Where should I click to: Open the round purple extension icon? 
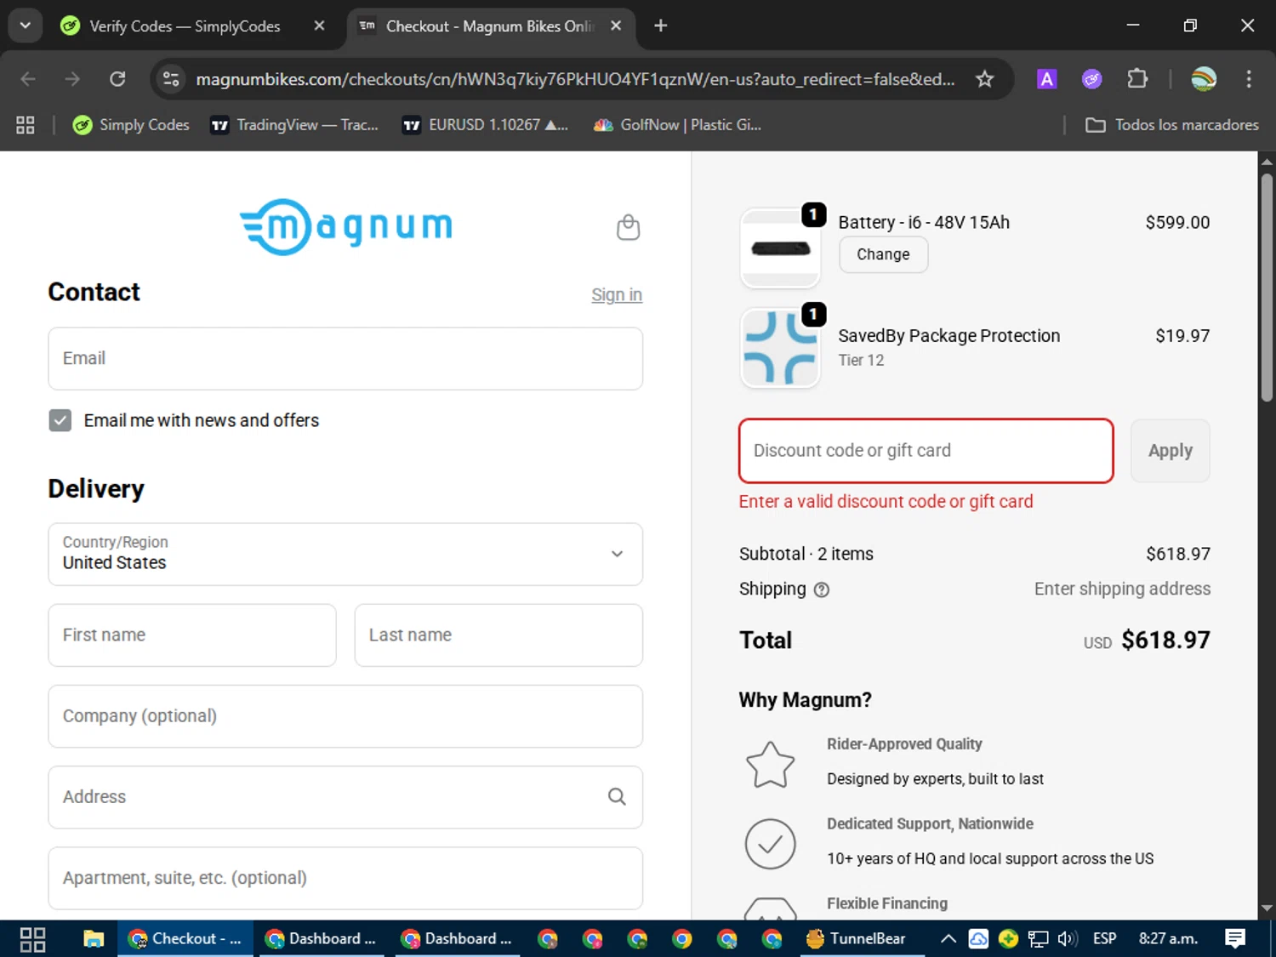1091,79
